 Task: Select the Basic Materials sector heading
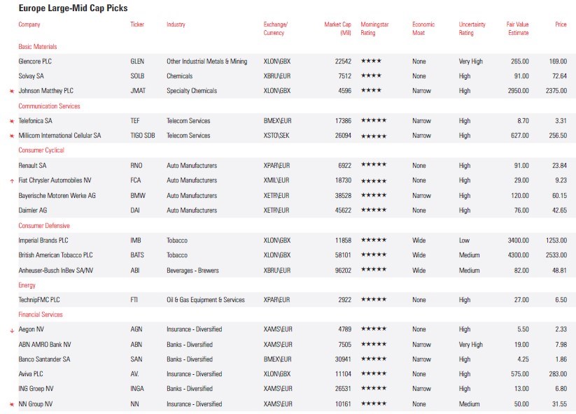pyautogui.click(x=38, y=46)
